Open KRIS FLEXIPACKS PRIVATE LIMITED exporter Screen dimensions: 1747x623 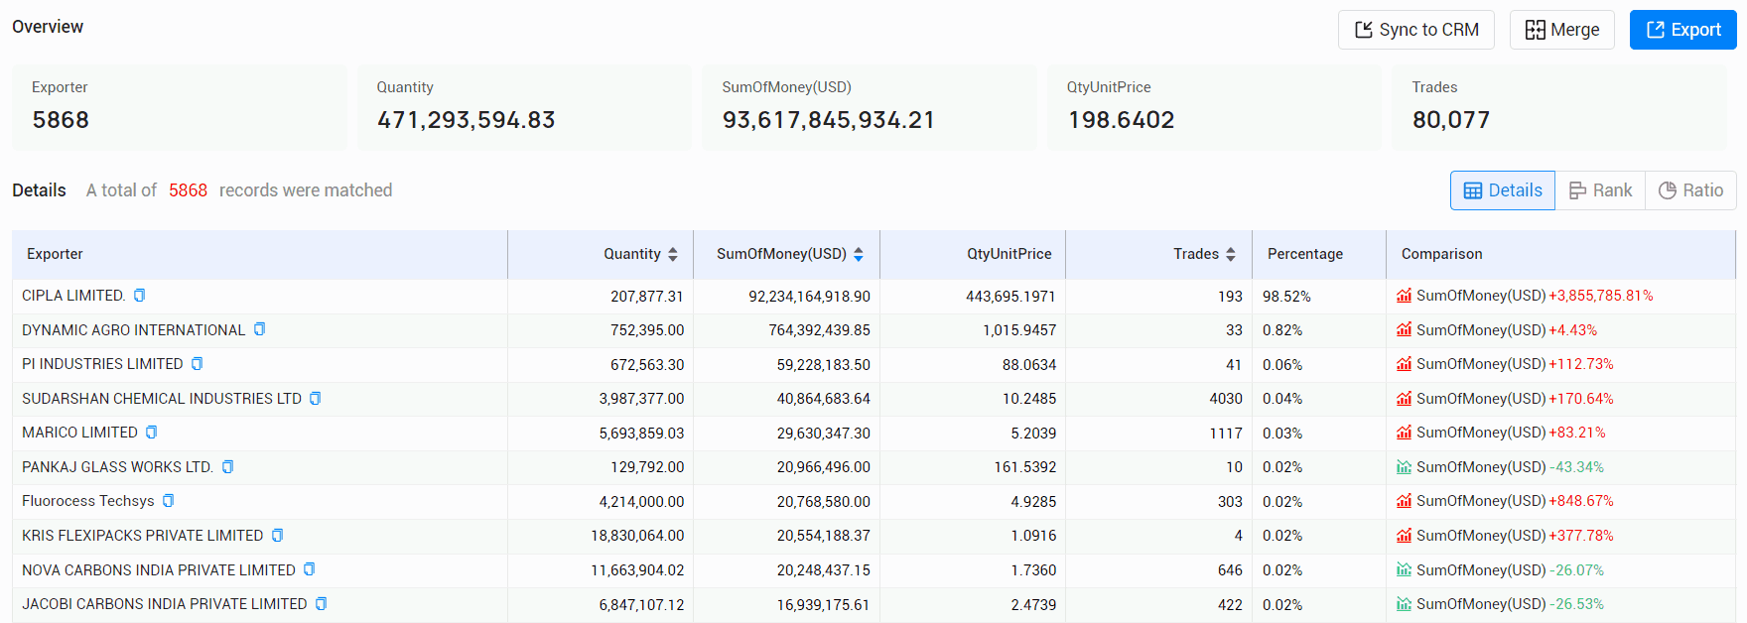143,536
